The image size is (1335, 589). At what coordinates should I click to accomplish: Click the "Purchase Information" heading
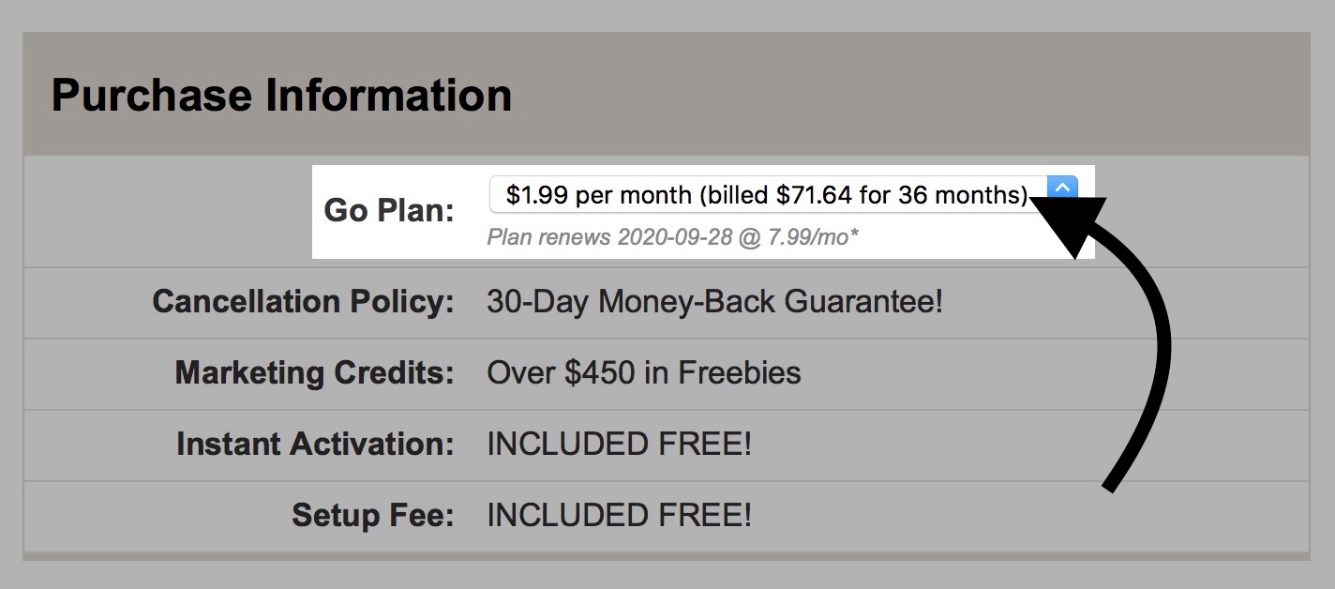coord(281,96)
